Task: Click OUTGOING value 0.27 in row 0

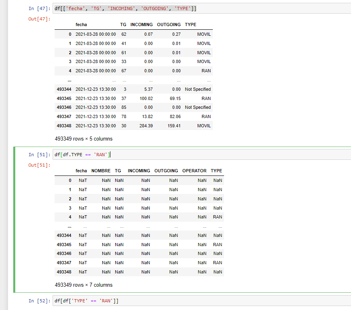Action: tap(176, 34)
